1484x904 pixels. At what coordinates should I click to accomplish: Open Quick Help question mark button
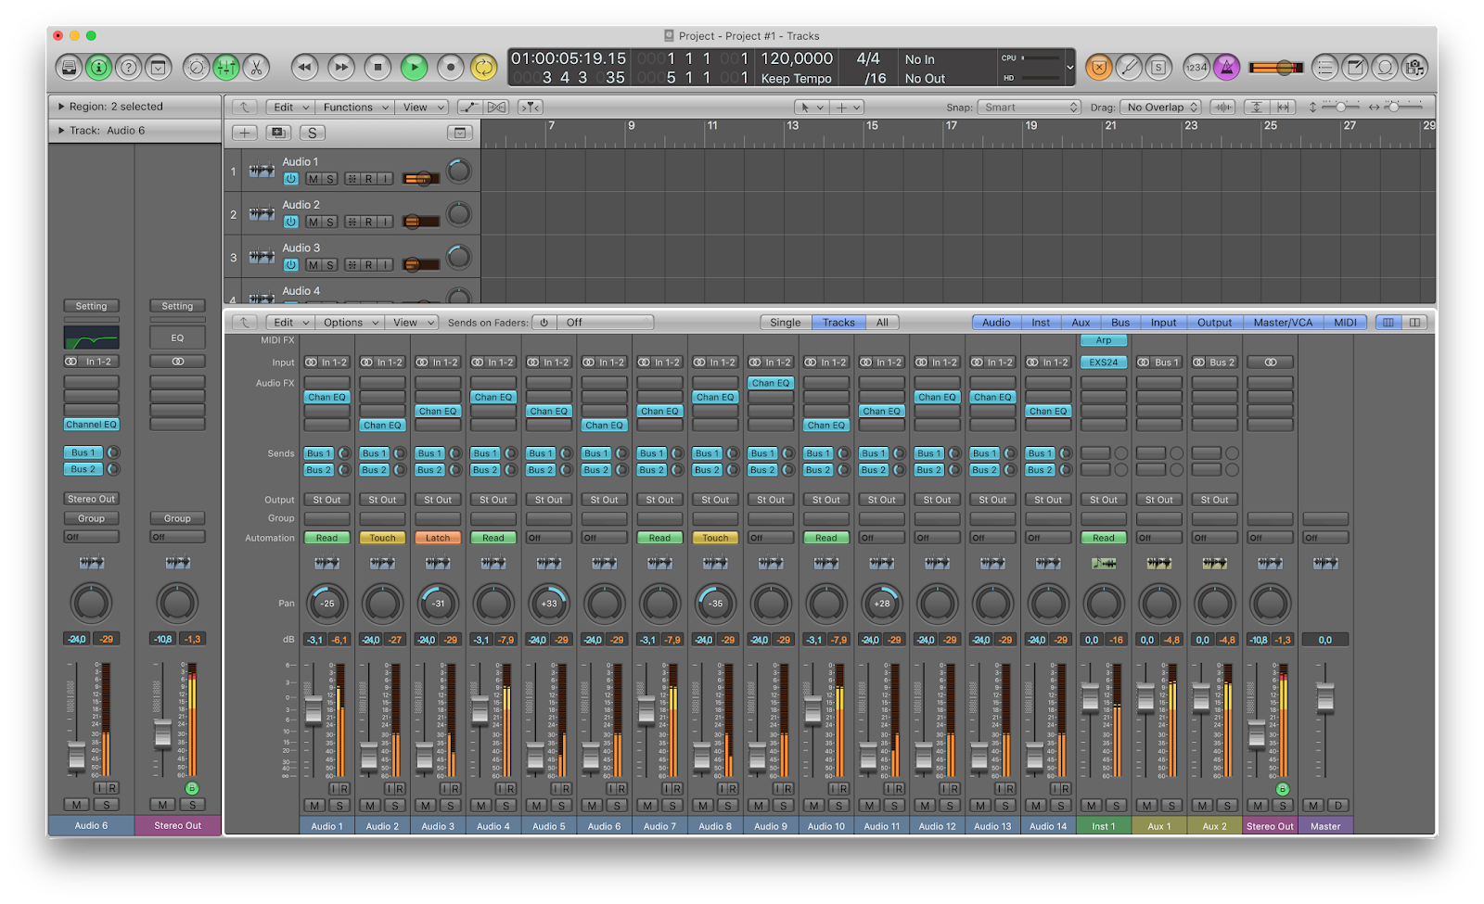129,67
